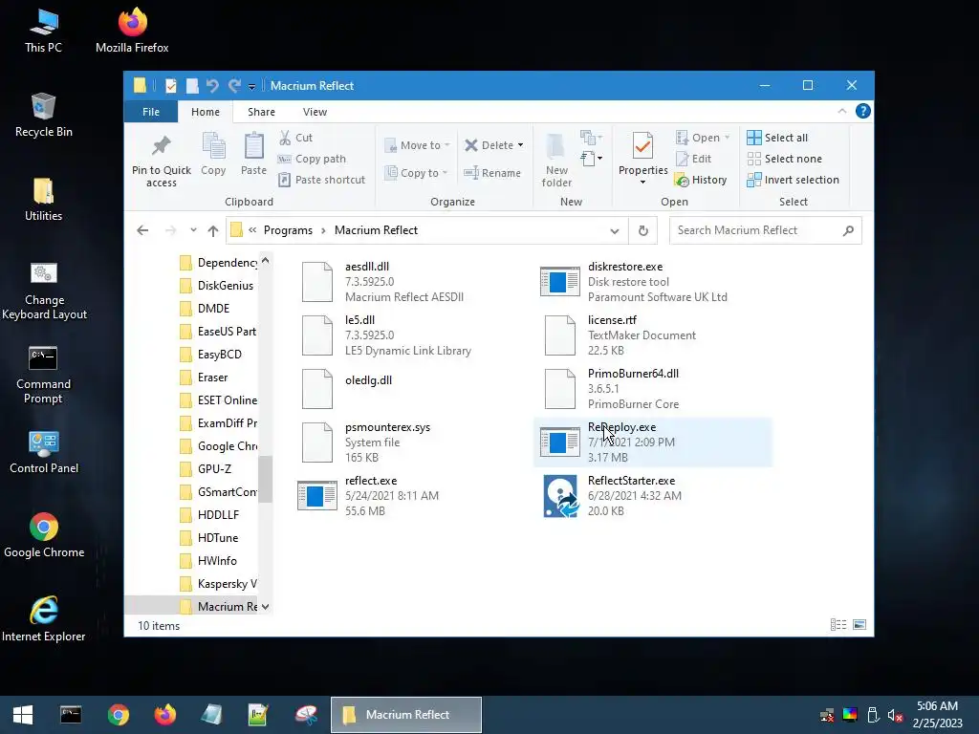
Task: Open the address bar history dropdown
Action: point(615,231)
